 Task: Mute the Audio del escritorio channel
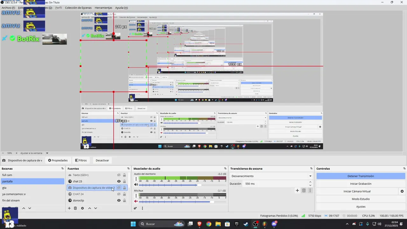[136, 184]
